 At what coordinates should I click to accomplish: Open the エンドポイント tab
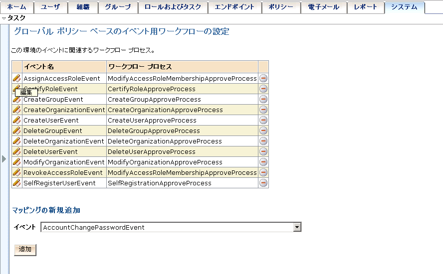click(234, 7)
